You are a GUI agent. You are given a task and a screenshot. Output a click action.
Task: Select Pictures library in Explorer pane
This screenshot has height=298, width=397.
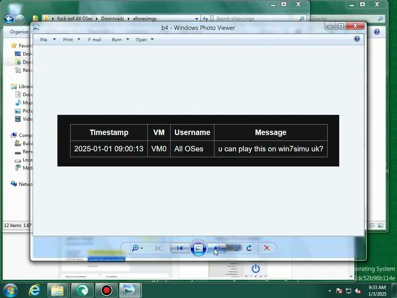pos(24,111)
